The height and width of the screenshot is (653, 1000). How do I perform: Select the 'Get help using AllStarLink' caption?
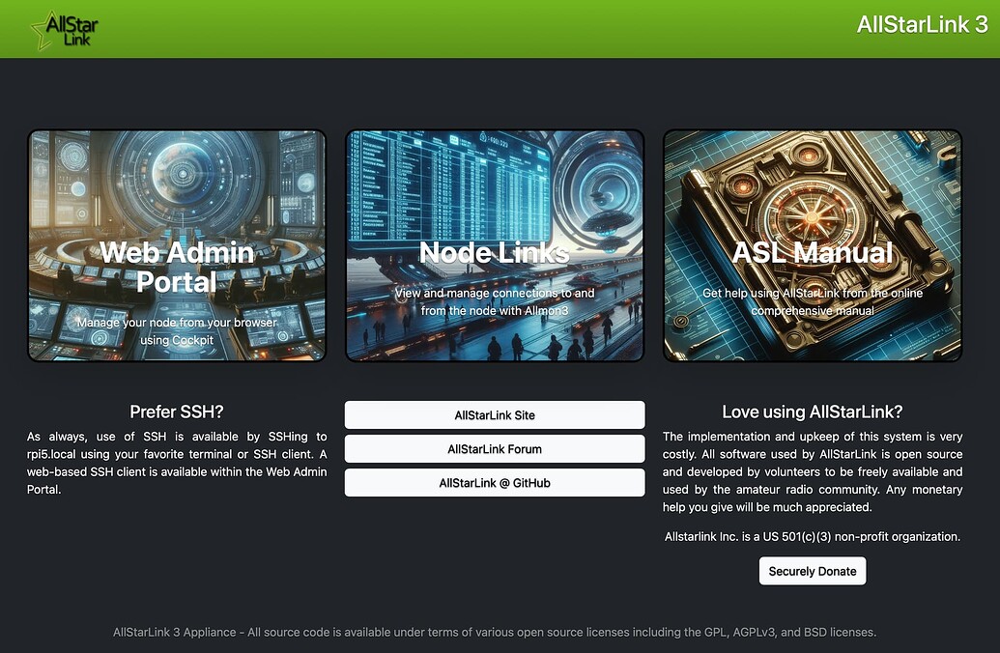(812, 301)
